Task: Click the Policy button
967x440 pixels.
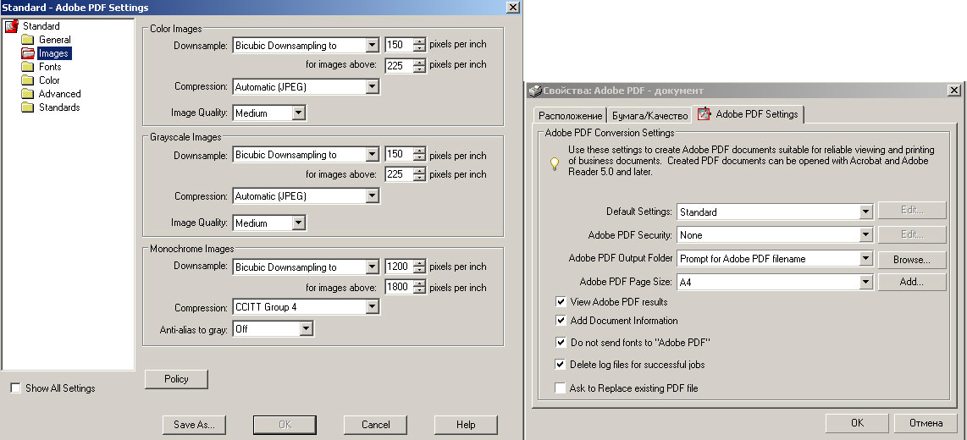Action: coord(176,379)
